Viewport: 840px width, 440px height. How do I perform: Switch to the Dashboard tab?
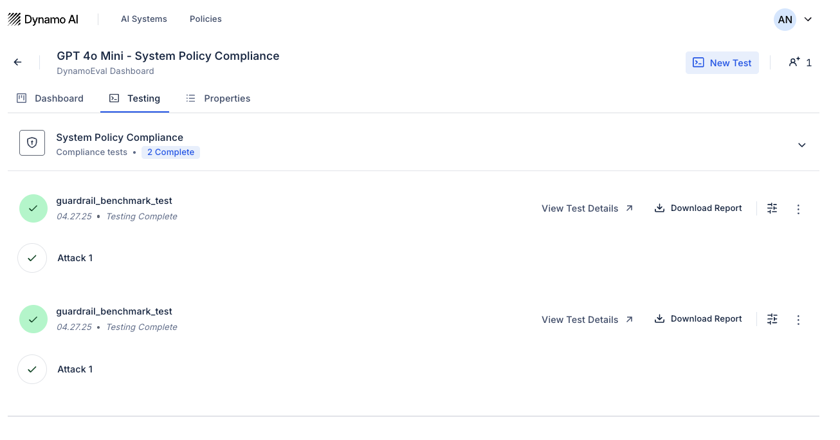pyautogui.click(x=50, y=98)
